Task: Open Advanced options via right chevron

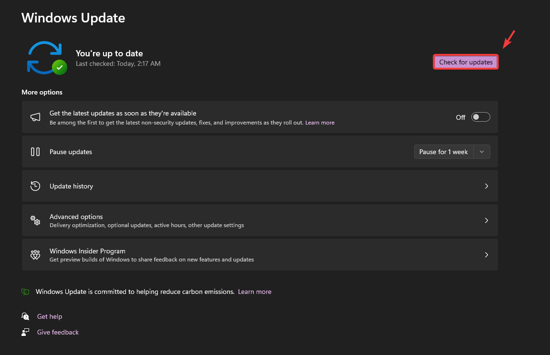Action: (486, 220)
